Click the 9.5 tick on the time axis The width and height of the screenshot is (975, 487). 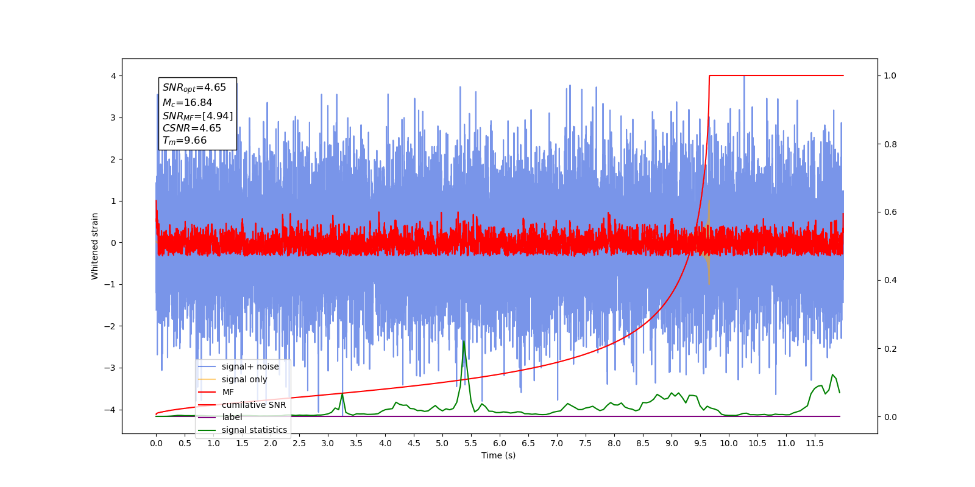(x=700, y=443)
